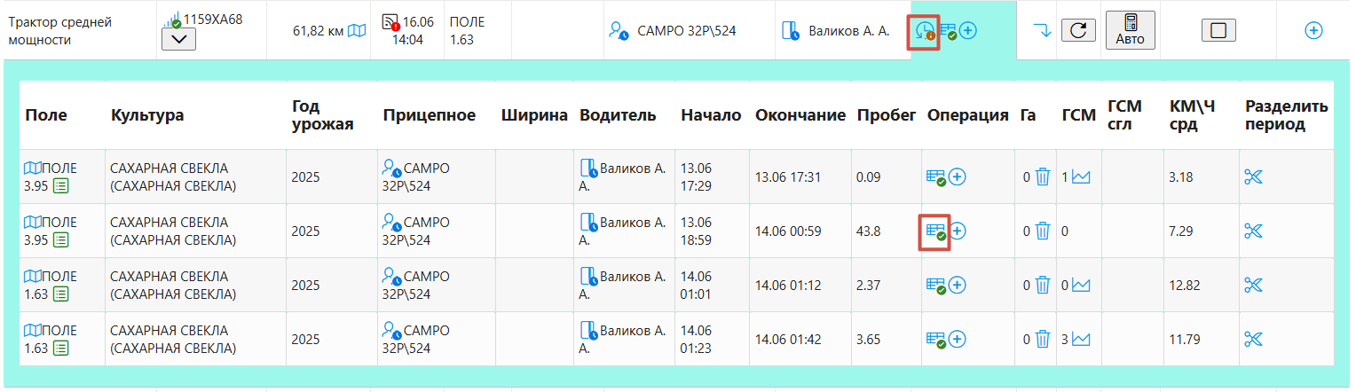Click the Начало column header
Viewport: 1356px width, 392px height.
[x=711, y=115]
